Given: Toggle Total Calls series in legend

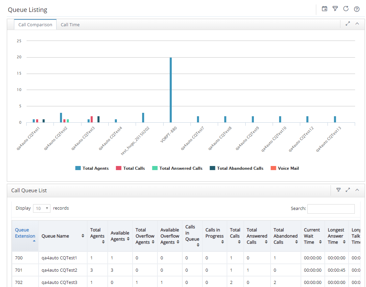Looking at the screenshot, I should point(130,168).
